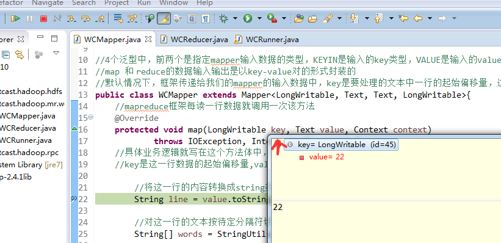Click the Open Task folder icon

coord(312,18)
